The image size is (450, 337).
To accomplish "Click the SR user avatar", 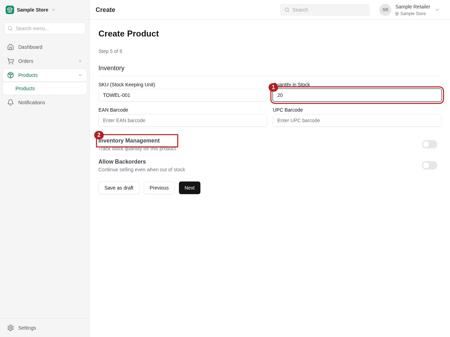I will click(385, 10).
